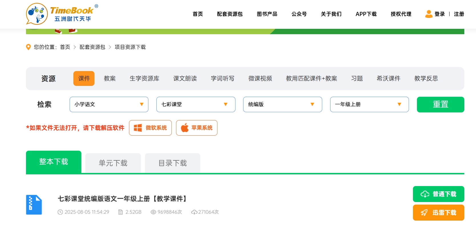Click the 注册 link
Screen dimensions: 476x238
(459, 14)
